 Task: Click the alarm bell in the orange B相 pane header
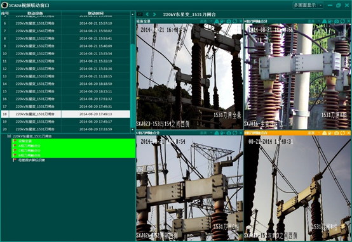point(325,133)
